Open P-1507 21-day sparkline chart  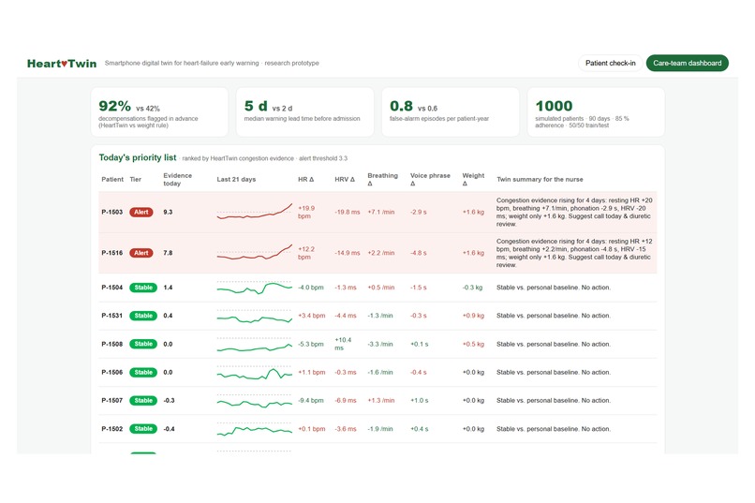pyautogui.click(x=254, y=401)
